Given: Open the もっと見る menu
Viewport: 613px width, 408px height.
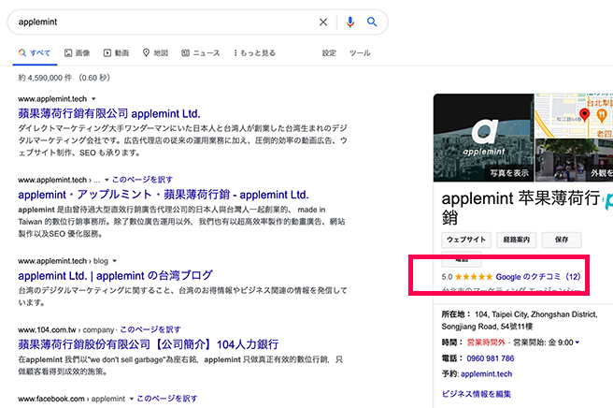Looking at the screenshot, I should point(254,52).
